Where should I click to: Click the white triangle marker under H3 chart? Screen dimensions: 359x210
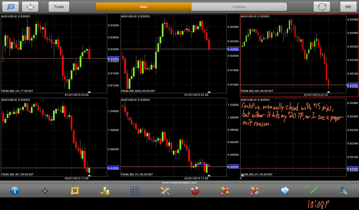(89, 92)
